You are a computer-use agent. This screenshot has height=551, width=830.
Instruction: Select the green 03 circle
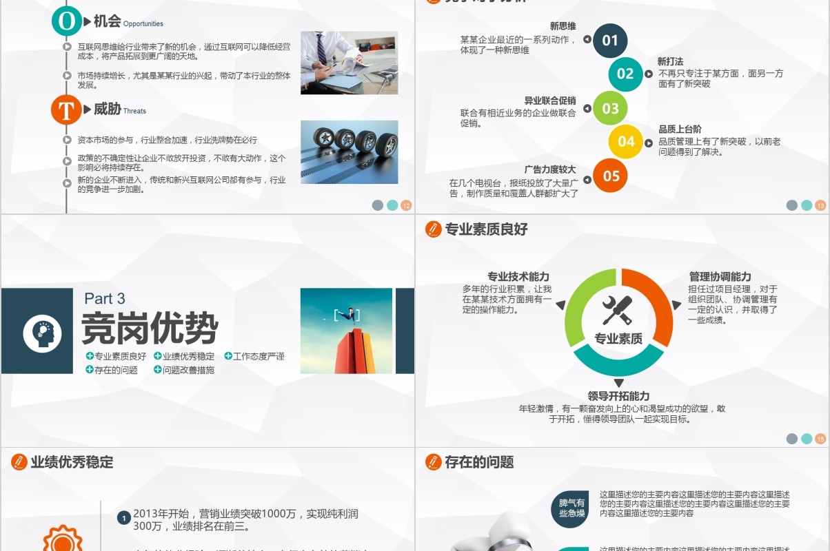coord(610,108)
